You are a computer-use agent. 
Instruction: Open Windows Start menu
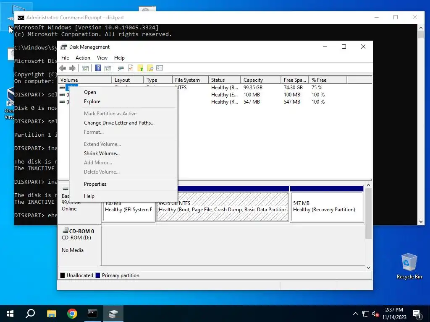10,314
